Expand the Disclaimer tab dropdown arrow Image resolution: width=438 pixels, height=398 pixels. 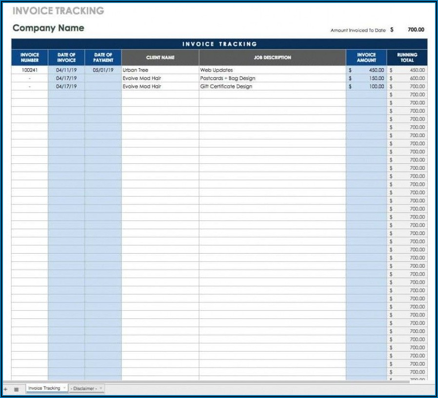100,388
